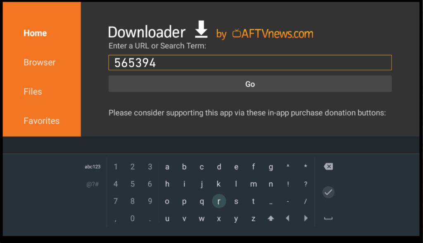
Task: Click the AFTVnews.com TV logo
Action: coord(237,33)
